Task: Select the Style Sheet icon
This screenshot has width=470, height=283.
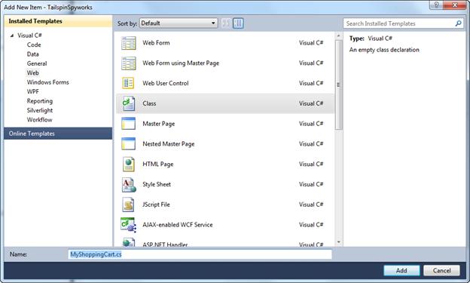Action: [x=129, y=184]
